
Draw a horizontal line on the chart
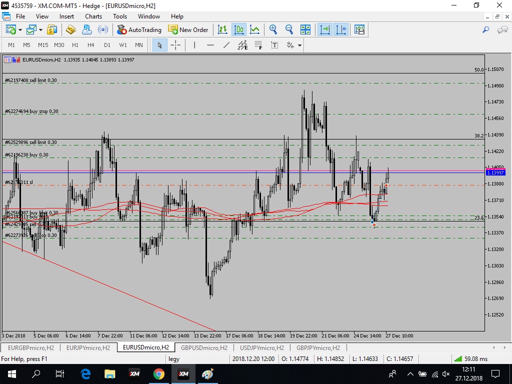click(x=210, y=45)
